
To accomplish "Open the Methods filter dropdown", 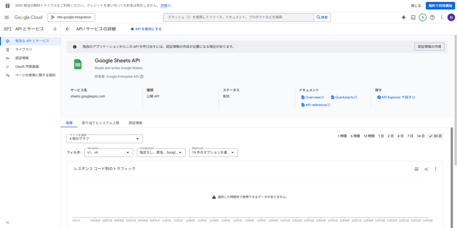I will [213, 153].
